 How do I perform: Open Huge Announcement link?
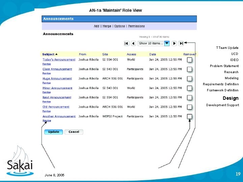(57, 79)
